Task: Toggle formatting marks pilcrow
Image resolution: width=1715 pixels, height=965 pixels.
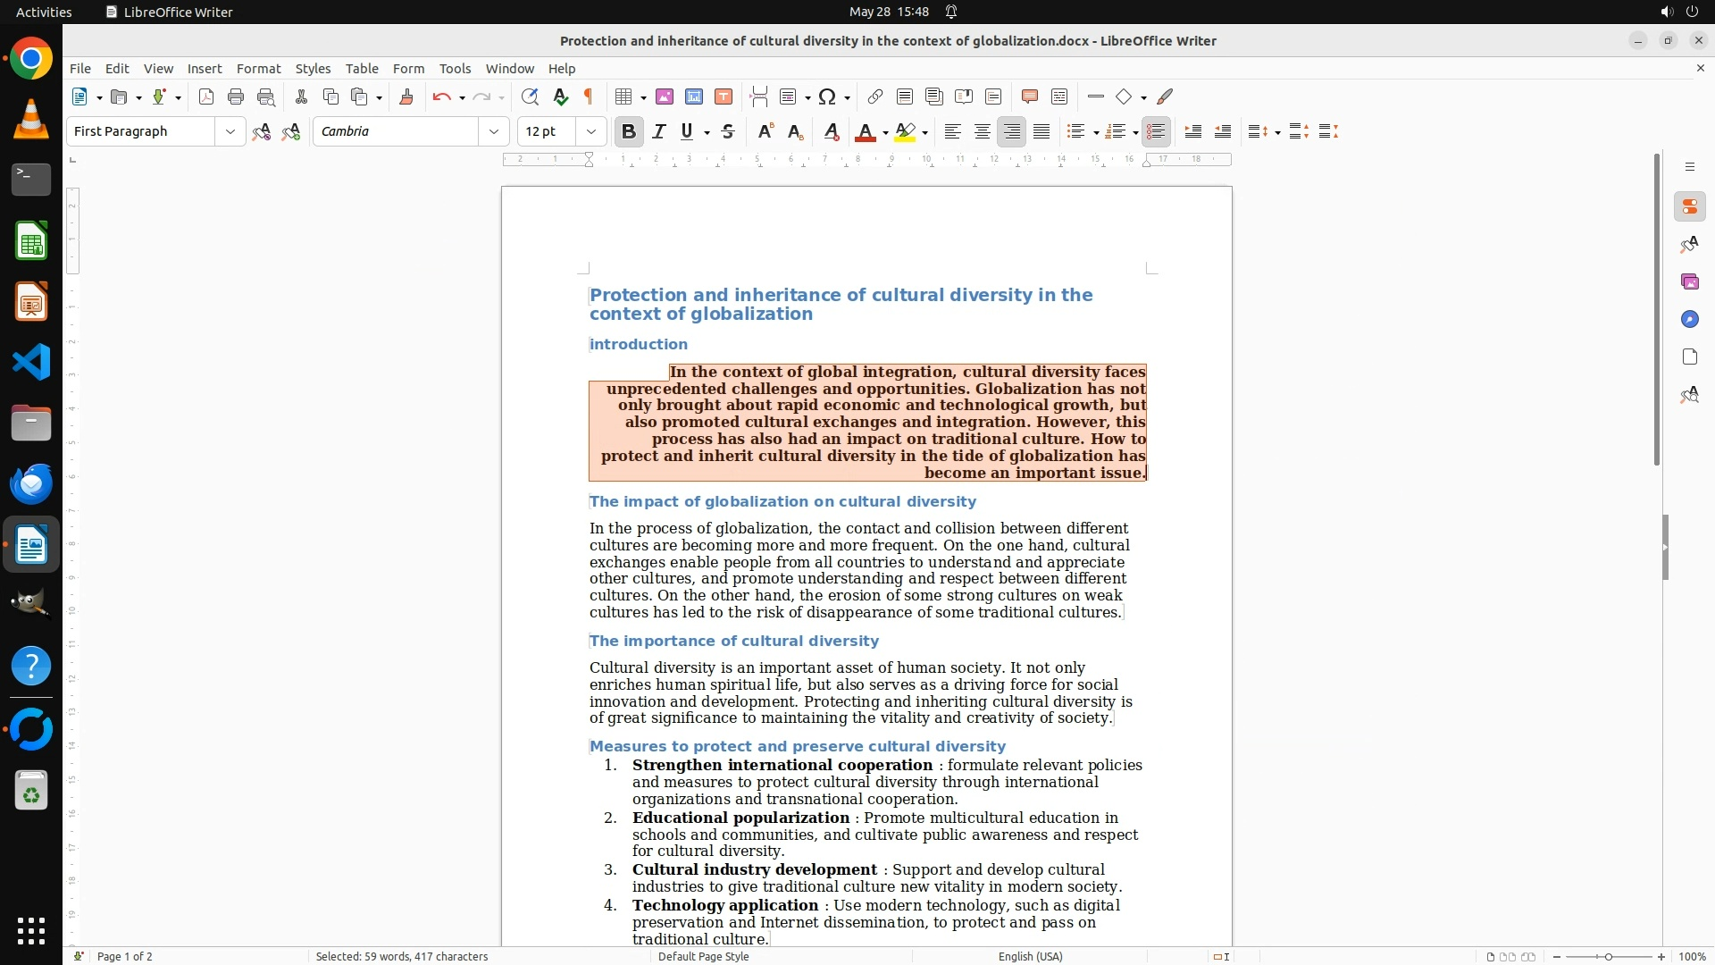Action: coord(589,97)
